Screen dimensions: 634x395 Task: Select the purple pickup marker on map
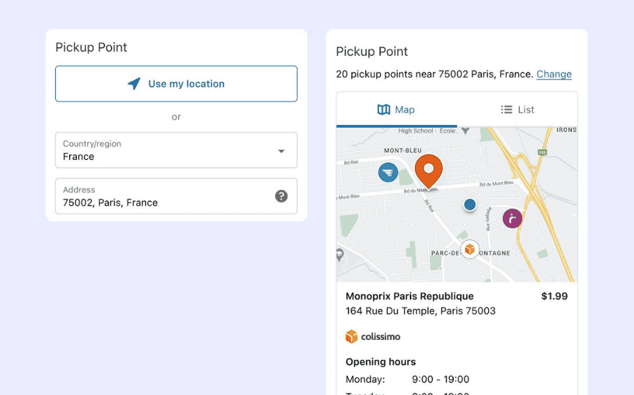(513, 218)
